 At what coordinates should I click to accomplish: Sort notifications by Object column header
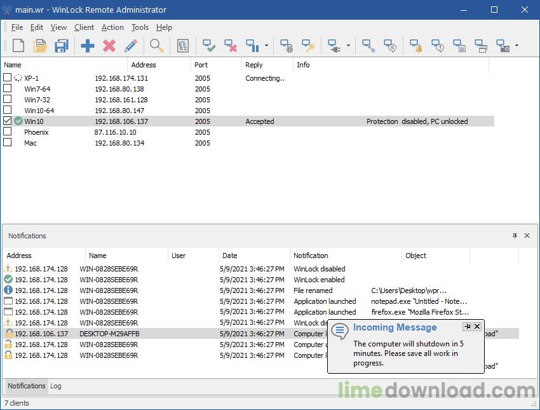click(436, 256)
